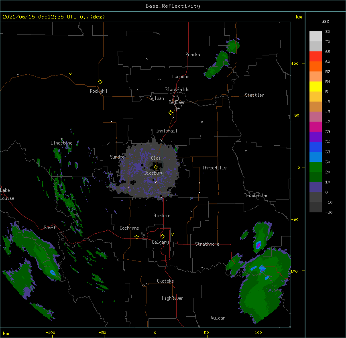Select light blue swatch between 33 and 30

pyautogui.click(x=315, y=157)
